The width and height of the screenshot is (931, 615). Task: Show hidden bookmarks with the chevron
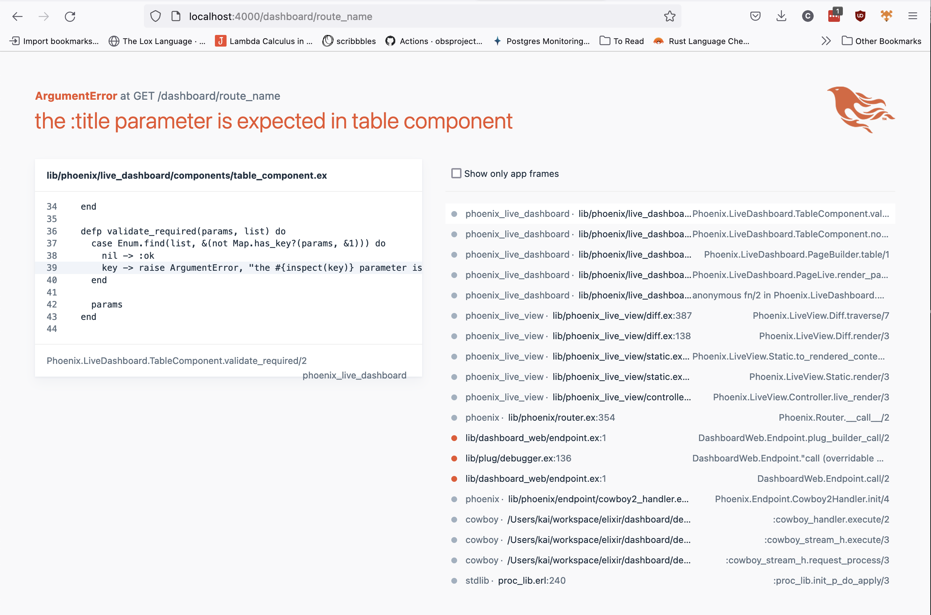point(826,41)
